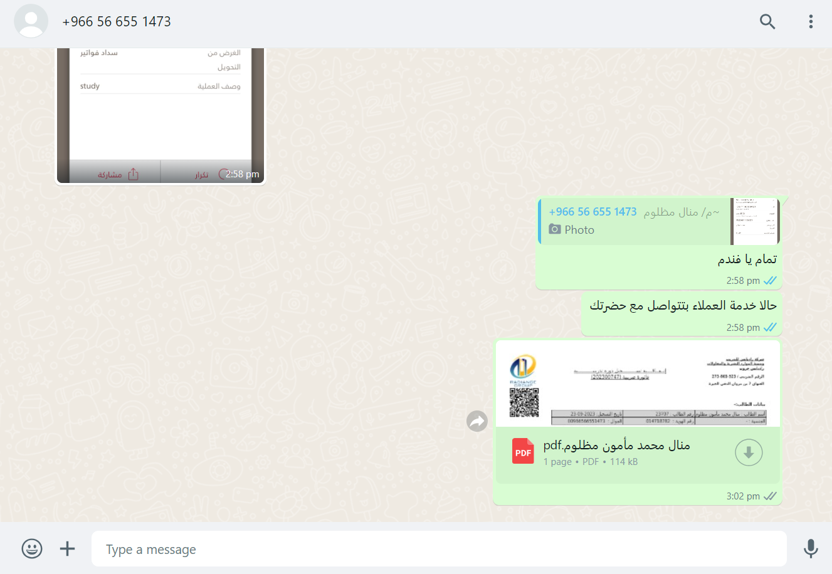Click the Type a message field
832x574 pixels.
click(439, 549)
